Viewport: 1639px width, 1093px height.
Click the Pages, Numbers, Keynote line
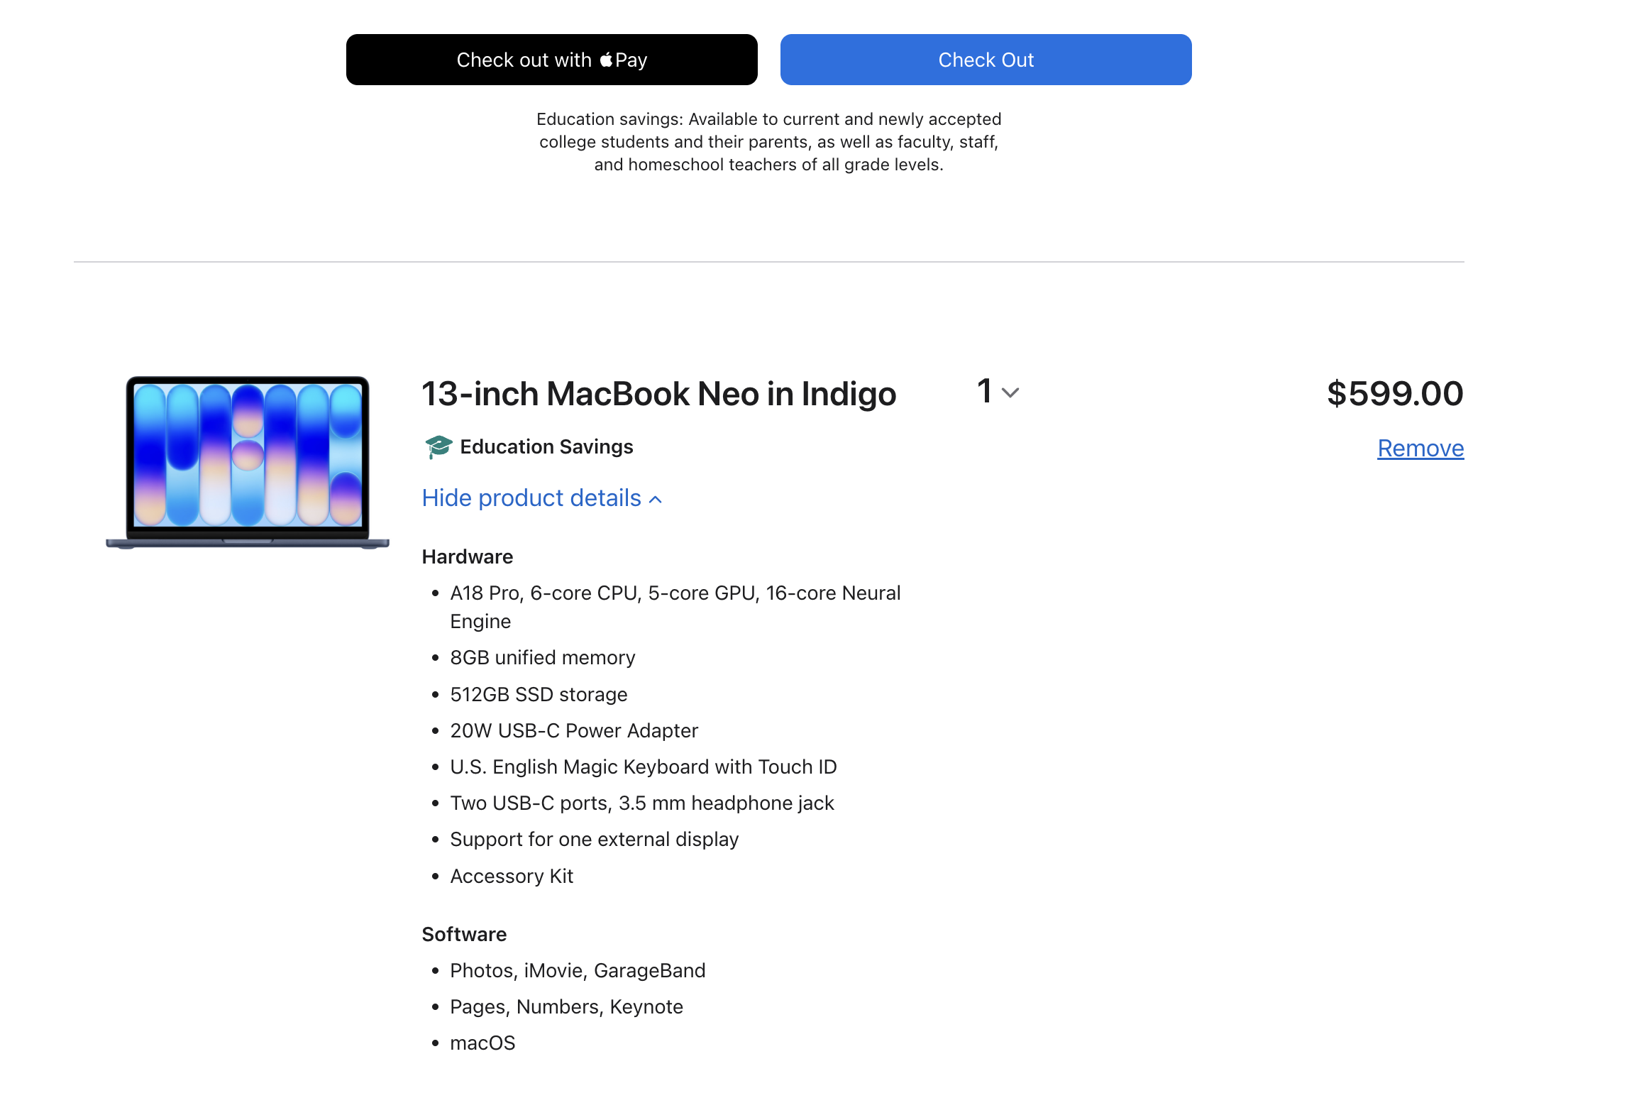tap(566, 1007)
